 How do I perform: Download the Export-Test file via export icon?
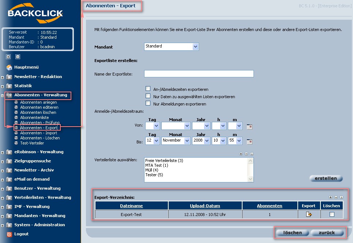(309, 214)
